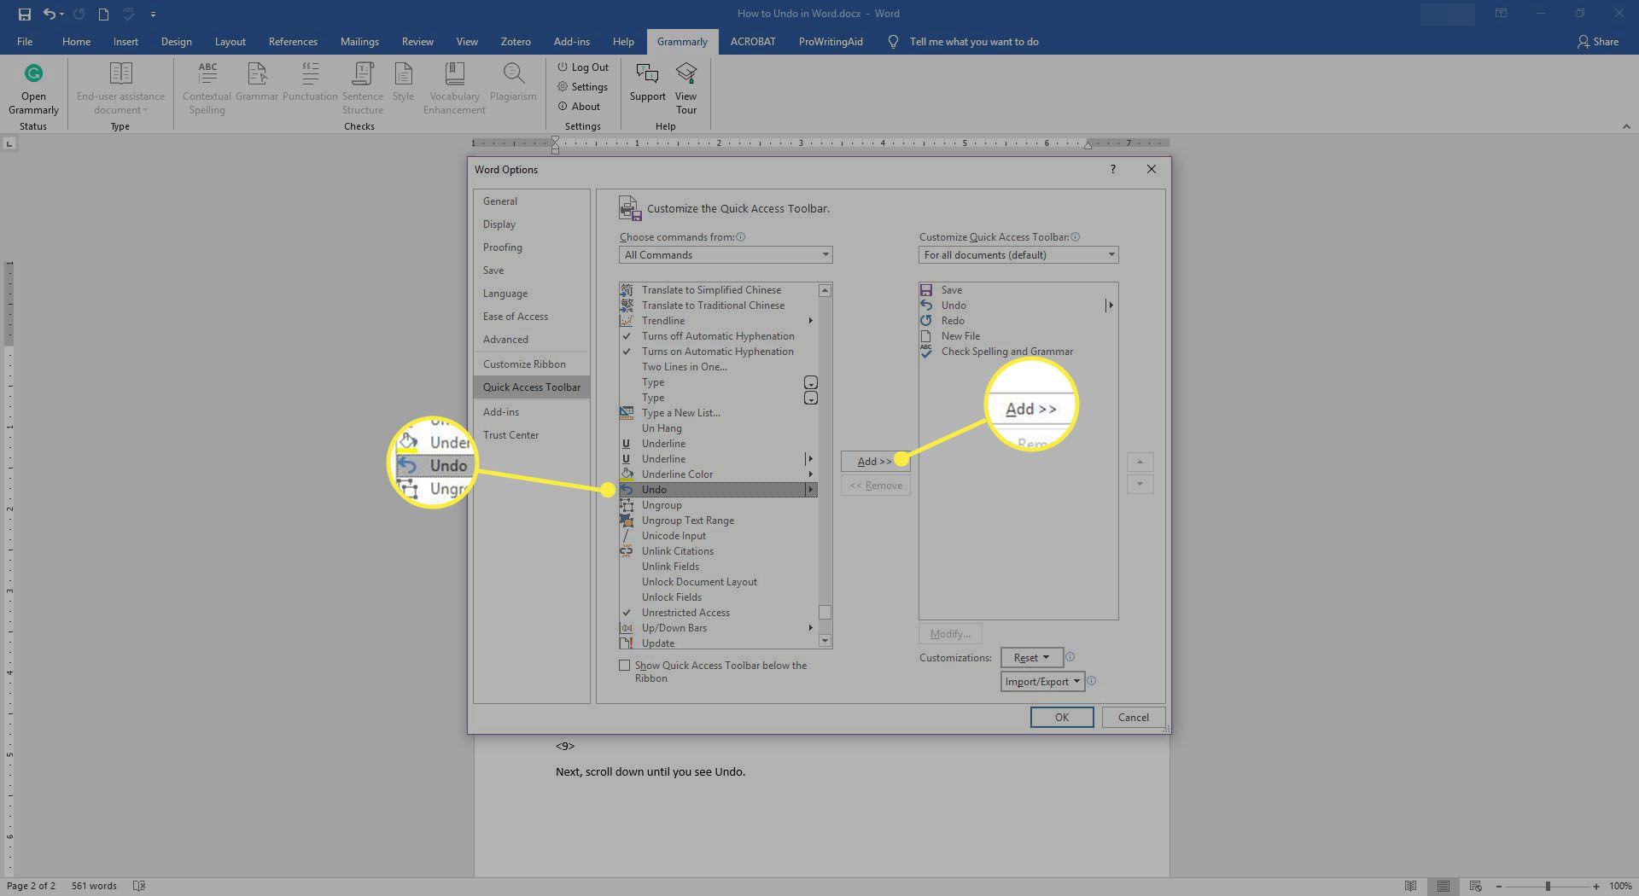Click About in the Grammarly ribbon
1639x896 pixels.
579,106
